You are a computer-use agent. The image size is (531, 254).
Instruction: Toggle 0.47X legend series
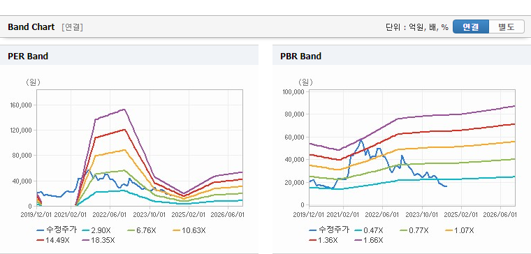368,230
